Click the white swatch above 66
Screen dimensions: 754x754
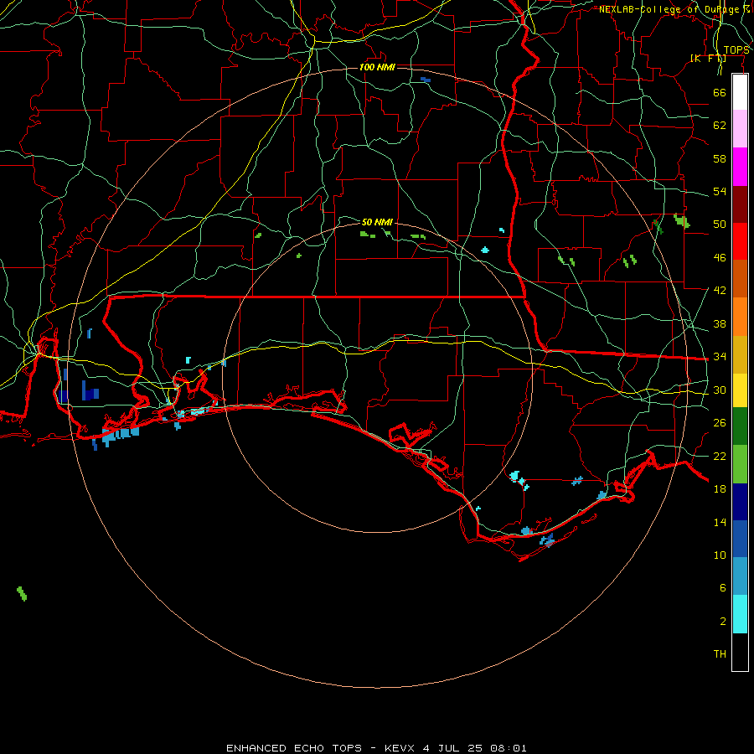(740, 92)
